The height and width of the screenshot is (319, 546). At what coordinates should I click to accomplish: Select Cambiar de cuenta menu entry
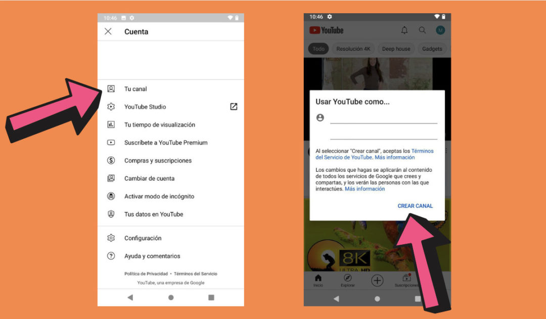click(150, 178)
